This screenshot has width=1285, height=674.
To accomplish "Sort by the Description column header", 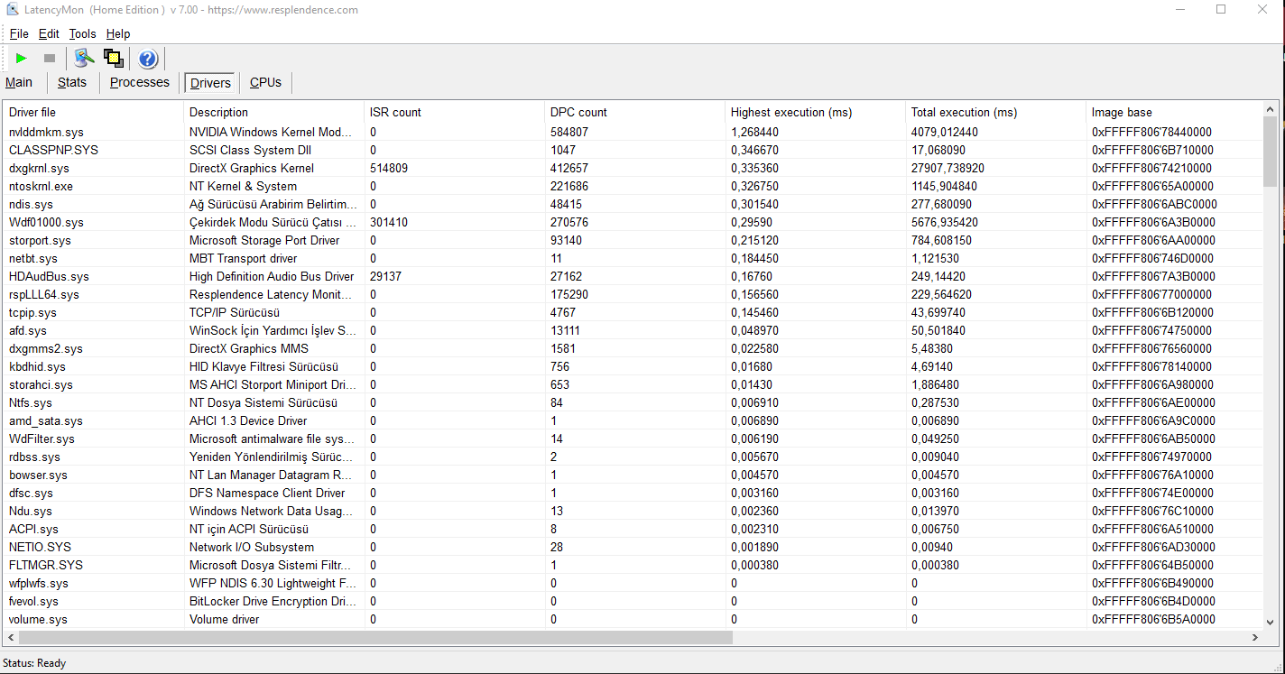I will click(274, 112).
